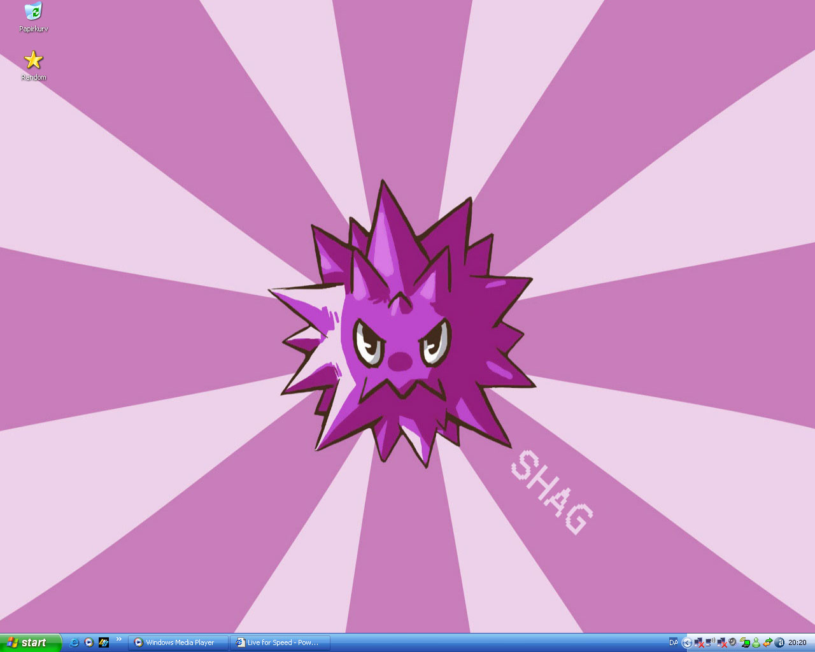Switch to Live for Speed taskbar button

(281, 642)
